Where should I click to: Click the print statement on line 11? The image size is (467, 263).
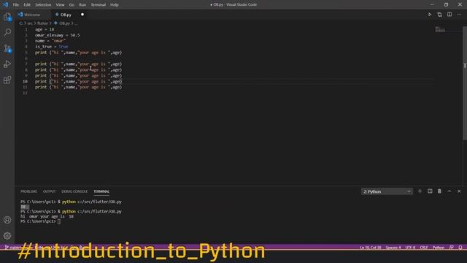(x=78, y=88)
